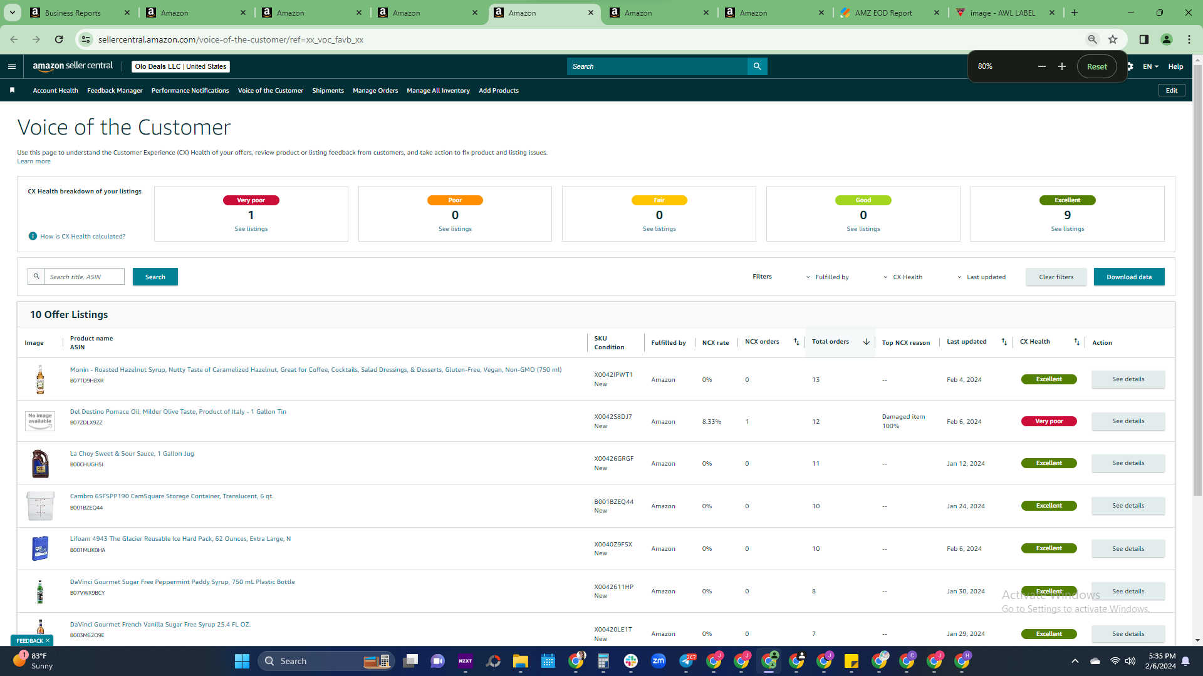Expand the Last updated filter dropdown
The height and width of the screenshot is (676, 1203).
coord(981,277)
